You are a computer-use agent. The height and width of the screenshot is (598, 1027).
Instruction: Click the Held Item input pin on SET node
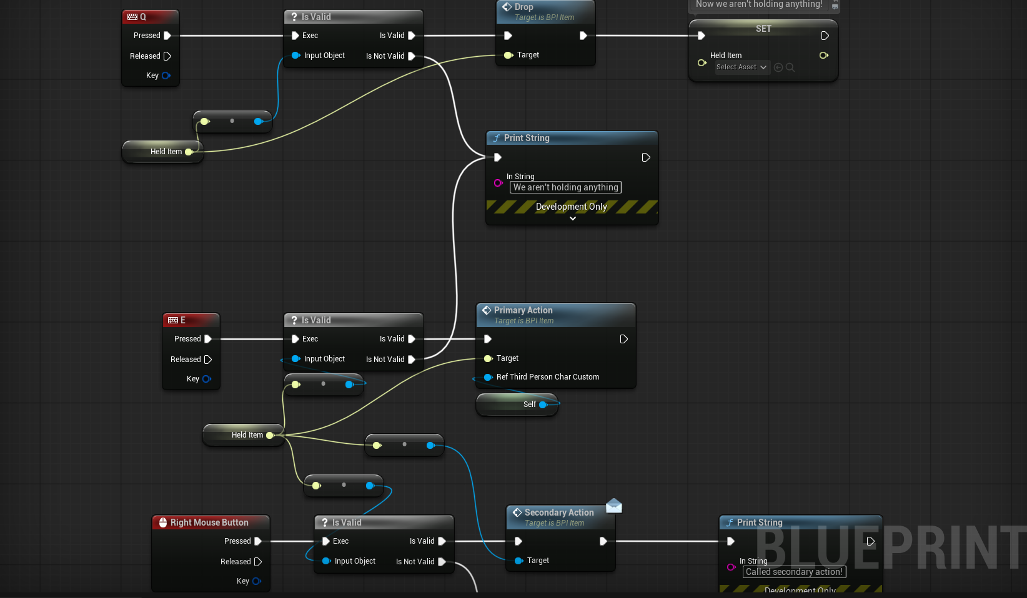(x=702, y=62)
